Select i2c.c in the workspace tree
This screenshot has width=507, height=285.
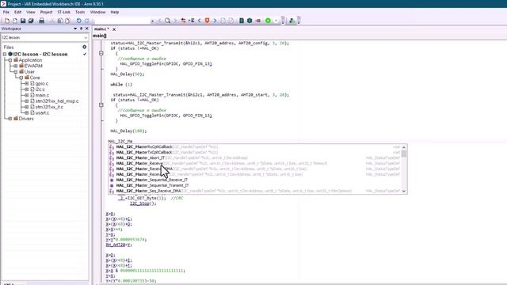click(40, 89)
